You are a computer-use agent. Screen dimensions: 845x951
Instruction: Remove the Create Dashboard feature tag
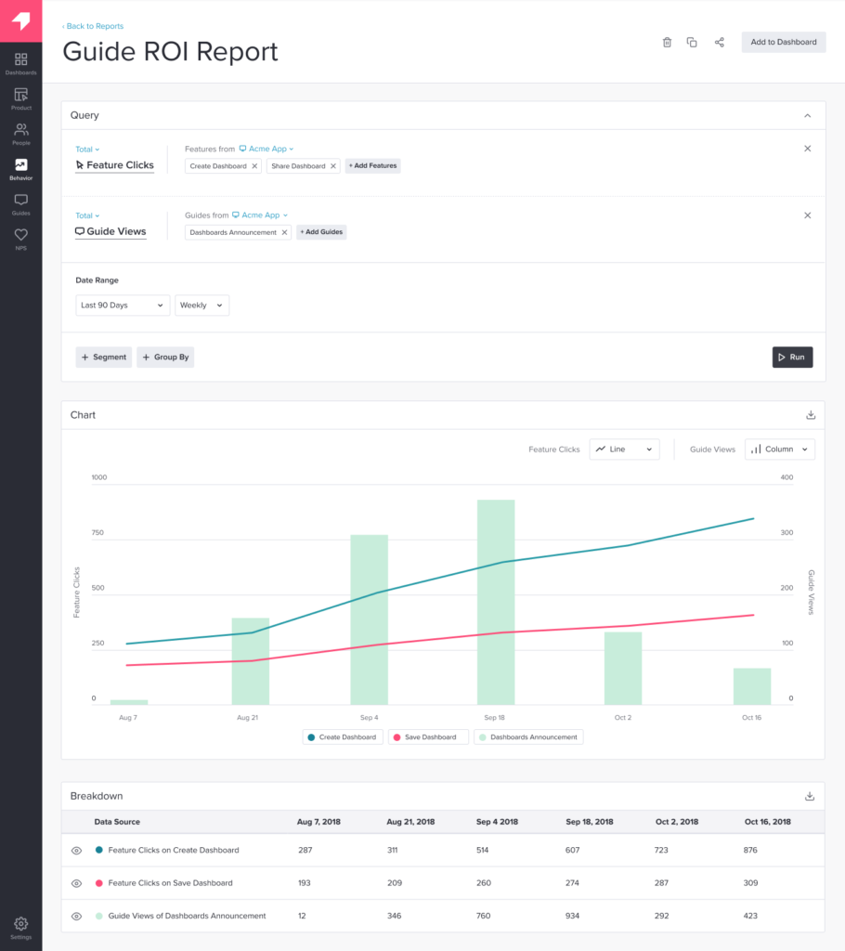pyautogui.click(x=254, y=166)
